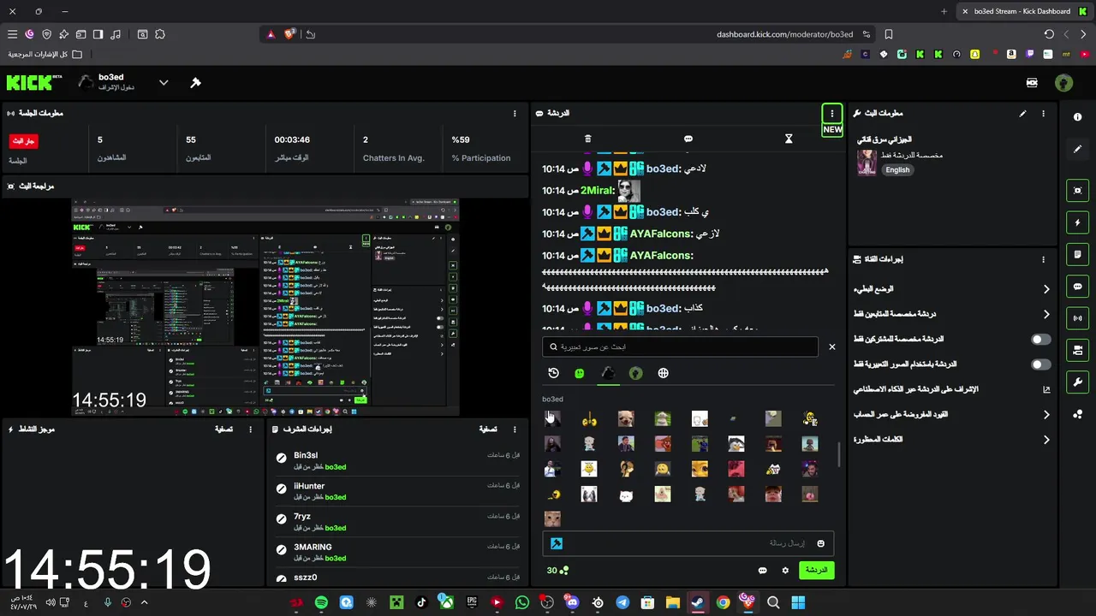Open AI chat moderation external link
The height and width of the screenshot is (616, 1096).
1045,389
